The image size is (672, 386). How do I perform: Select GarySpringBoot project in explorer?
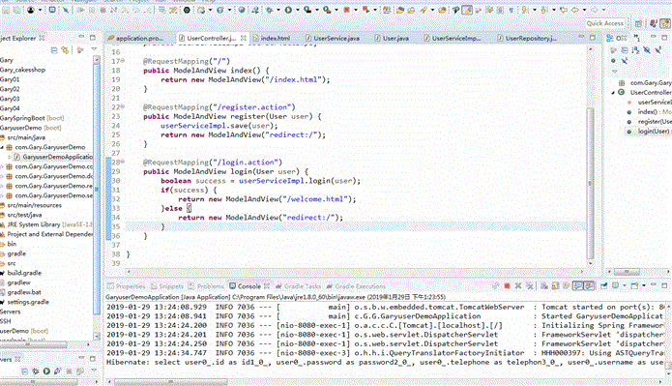(32, 118)
